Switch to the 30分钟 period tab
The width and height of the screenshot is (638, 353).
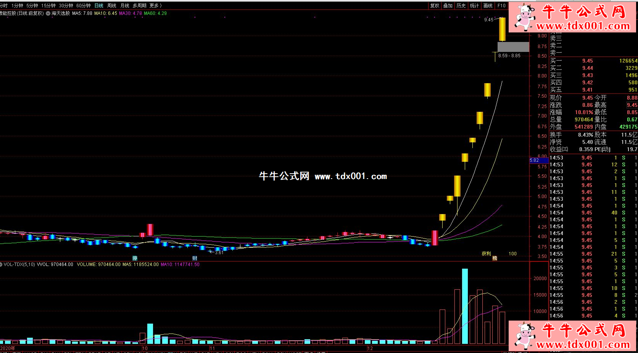[66, 6]
